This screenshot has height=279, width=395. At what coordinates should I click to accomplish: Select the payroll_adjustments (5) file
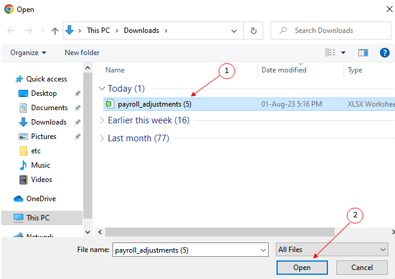pyautogui.click(x=154, y=104)
